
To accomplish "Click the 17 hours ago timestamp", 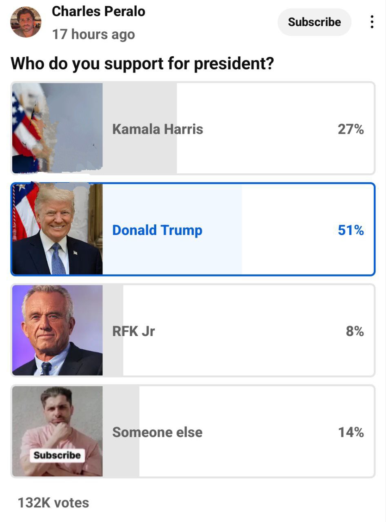I will pos(93,34).
